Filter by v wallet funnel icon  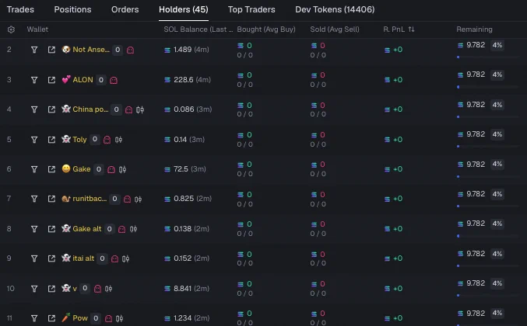tap(34, 289)
